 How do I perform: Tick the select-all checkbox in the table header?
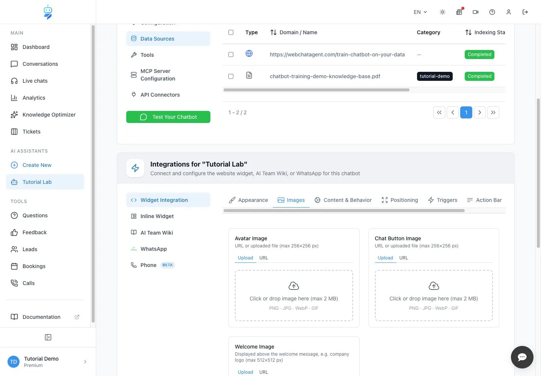tap(231, 32)
